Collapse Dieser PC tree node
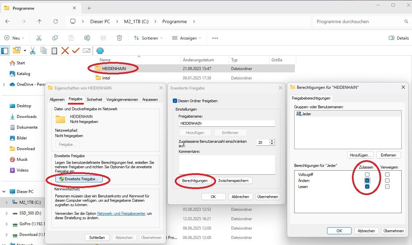 pyautogui.click(x=4, y=192)
